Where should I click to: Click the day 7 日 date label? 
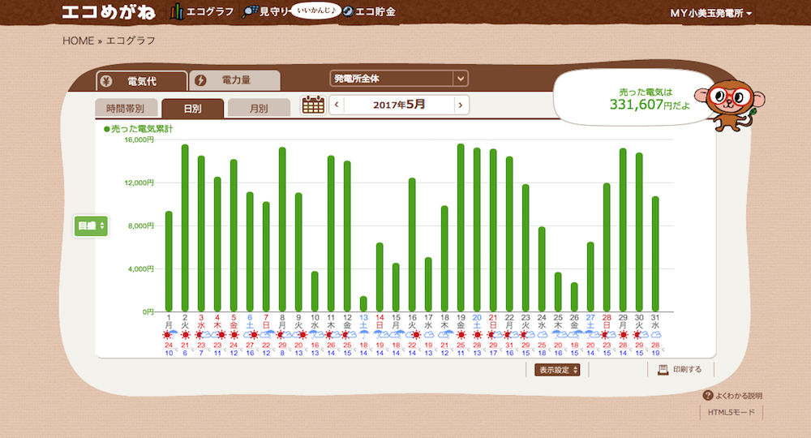point(266,321)
